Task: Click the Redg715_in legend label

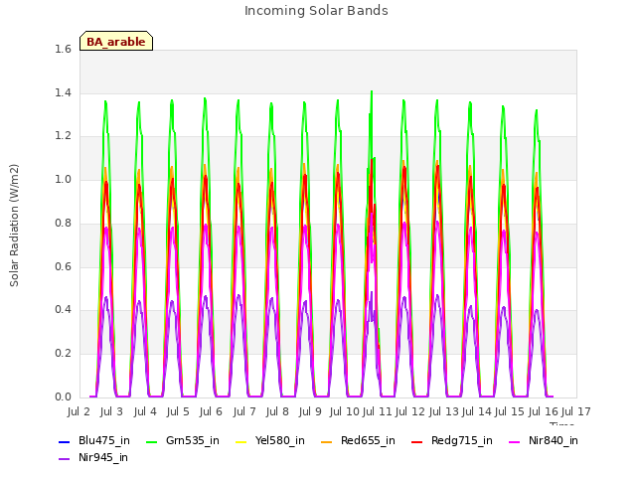Action: pyautogui.click(x=462, y=440)
